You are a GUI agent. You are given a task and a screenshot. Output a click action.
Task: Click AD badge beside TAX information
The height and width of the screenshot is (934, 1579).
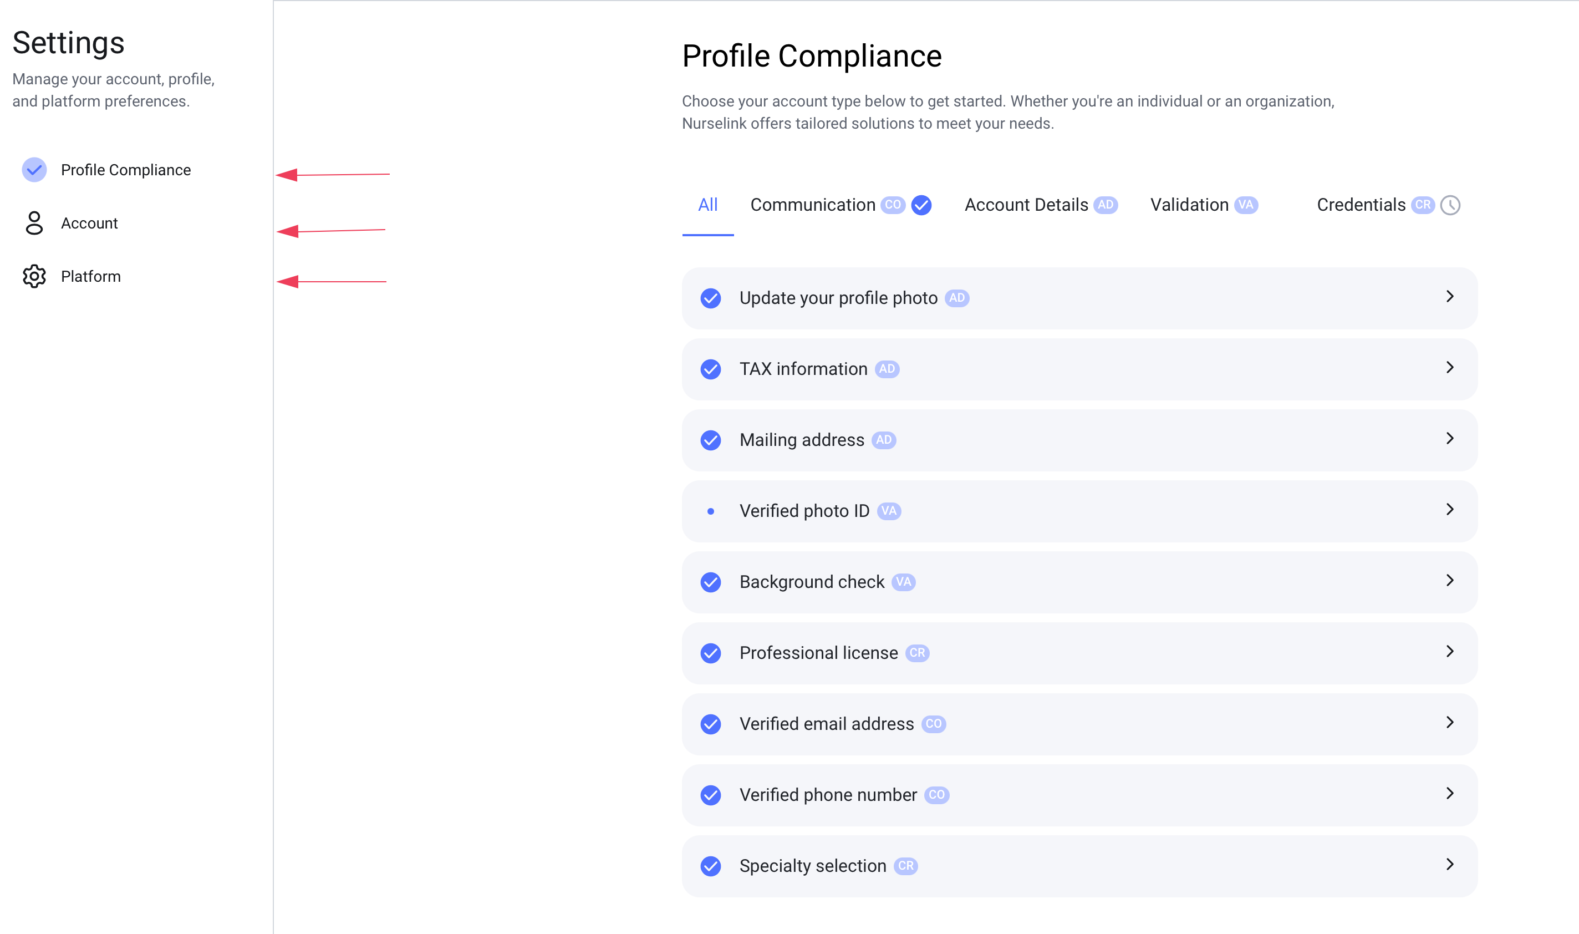point(887,369)
